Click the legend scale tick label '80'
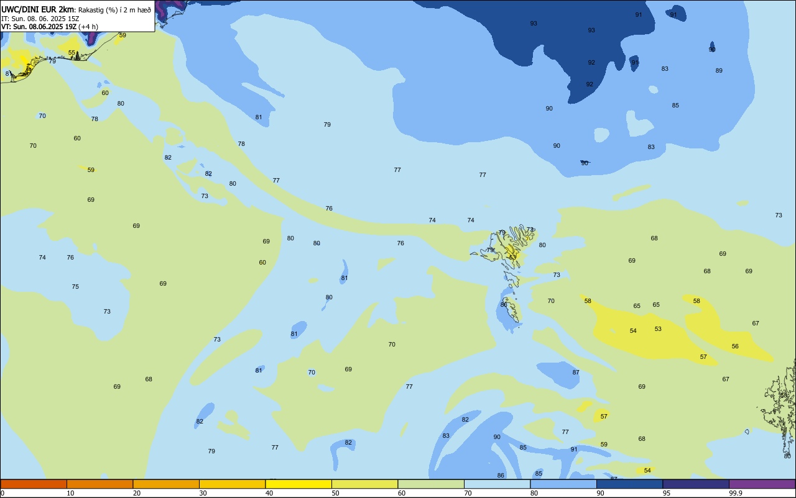796x498 pixels. tap(534, 493)
